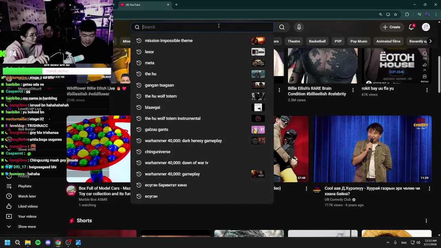Open the Playlists sidebar link
This screenshot has width=441, height=248.
tap(24, 186)
